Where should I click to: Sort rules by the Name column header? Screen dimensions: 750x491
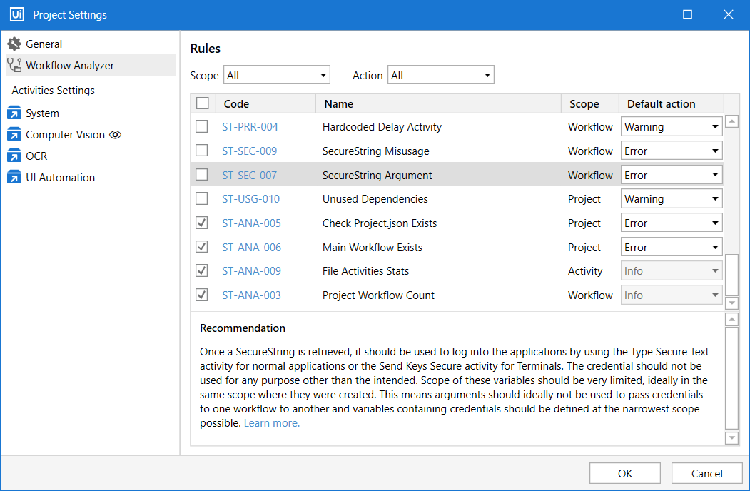(x=438, y=104)
